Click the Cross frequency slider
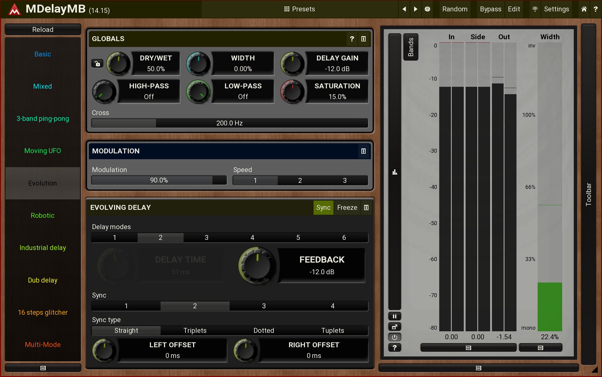This screenshot has width=602, height=377. pyautogui.click(x=230, y=123)
